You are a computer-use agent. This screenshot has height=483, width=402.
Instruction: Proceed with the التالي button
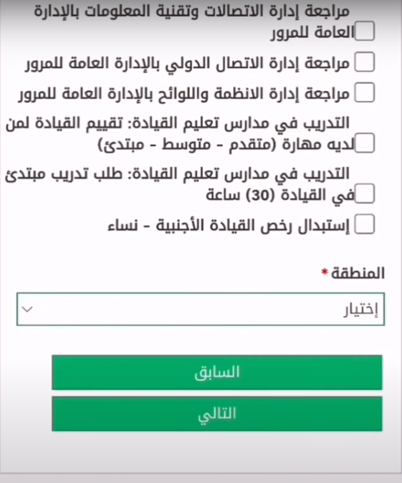[217, 413]
